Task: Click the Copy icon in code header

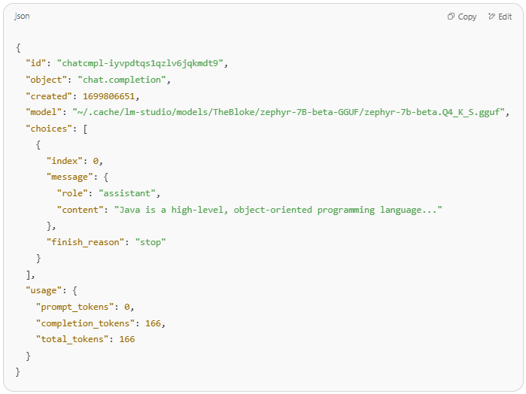Action: click(452, 17)
